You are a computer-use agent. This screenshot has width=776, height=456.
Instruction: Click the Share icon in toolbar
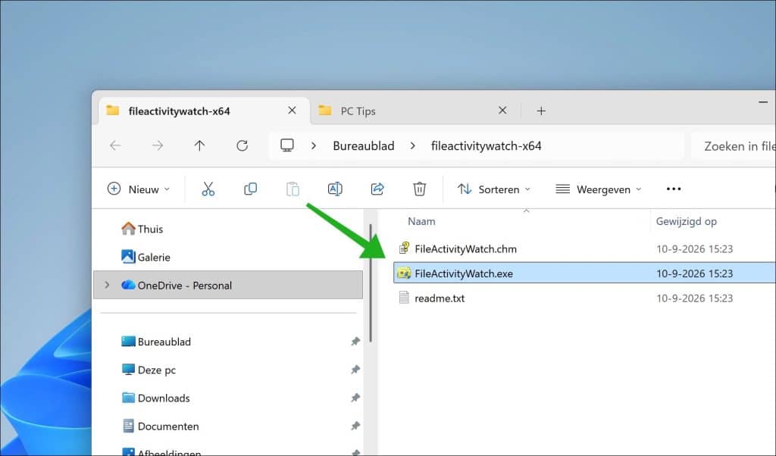coord(377,189)
